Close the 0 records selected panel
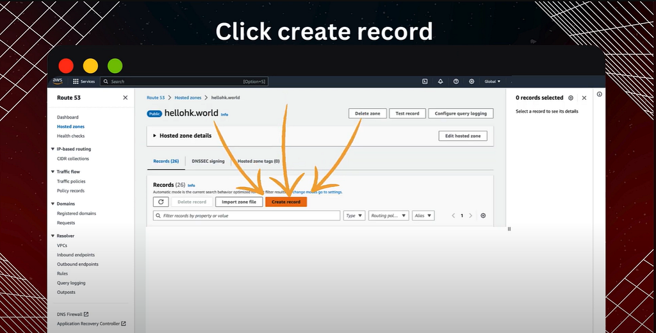This screenshot has height=333, width=656. pyautogui.click(x=584, y=98)
